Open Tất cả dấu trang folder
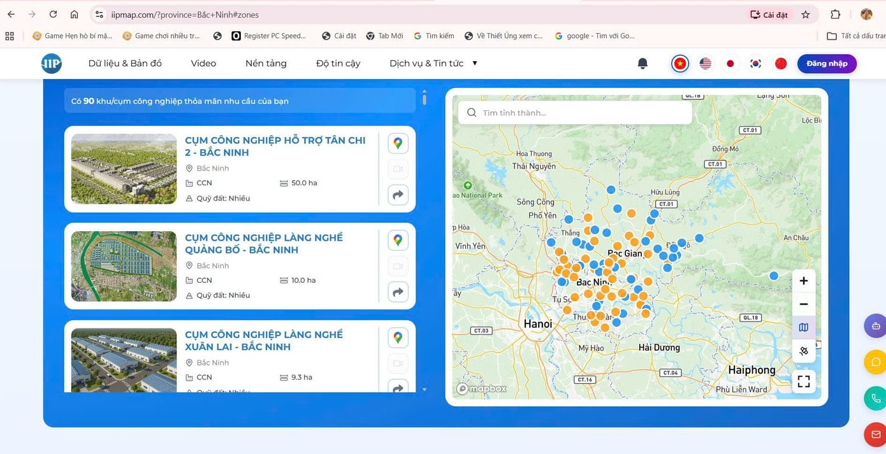This screenshot has height=454, width=886. [x=855, y=36]
